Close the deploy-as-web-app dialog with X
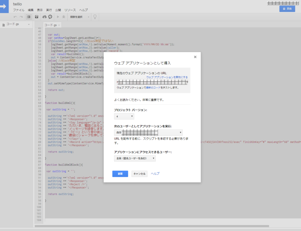 [x=195, y=57]
